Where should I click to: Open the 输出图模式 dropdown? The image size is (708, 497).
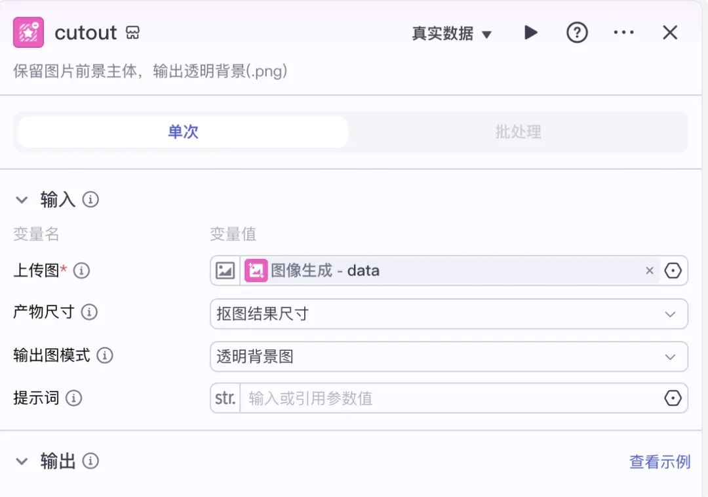tap(448, 357)
